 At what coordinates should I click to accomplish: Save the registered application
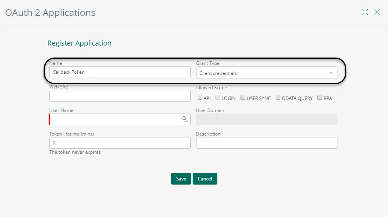click(181, 179)
